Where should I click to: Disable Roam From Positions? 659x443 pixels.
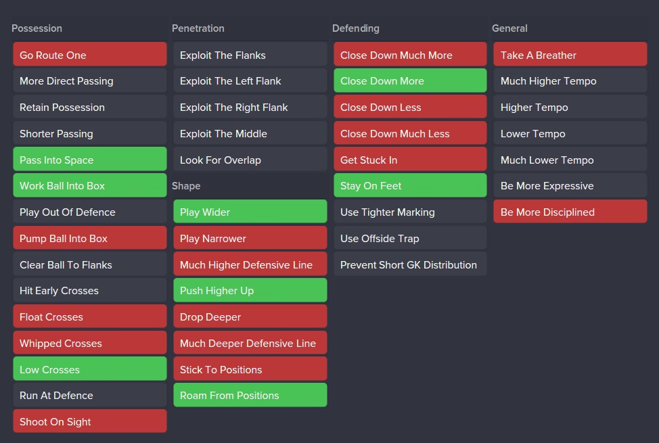[x=250, y=396]
